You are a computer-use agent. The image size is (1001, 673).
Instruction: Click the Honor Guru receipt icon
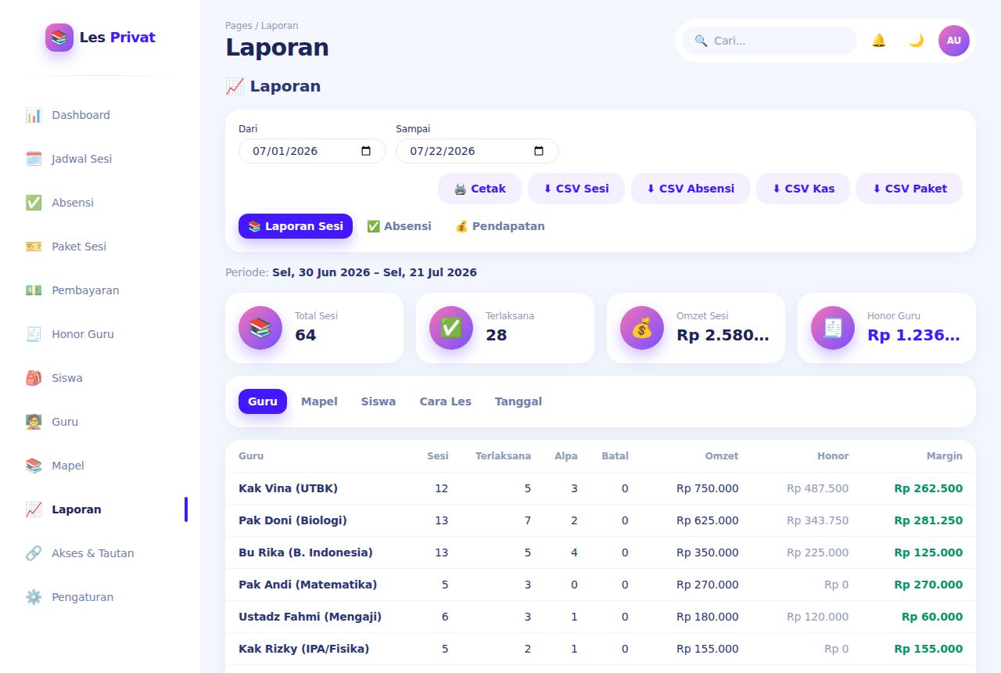[x=34, y=334]
